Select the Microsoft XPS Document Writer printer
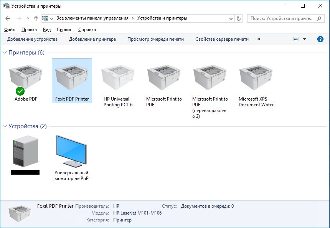330x228 pixels. point(256,83)
